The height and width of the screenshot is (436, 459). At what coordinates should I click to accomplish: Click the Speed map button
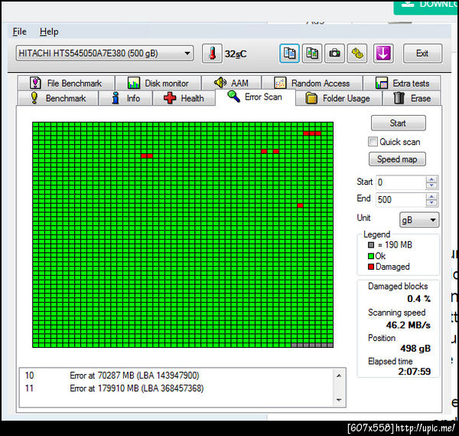397,159
